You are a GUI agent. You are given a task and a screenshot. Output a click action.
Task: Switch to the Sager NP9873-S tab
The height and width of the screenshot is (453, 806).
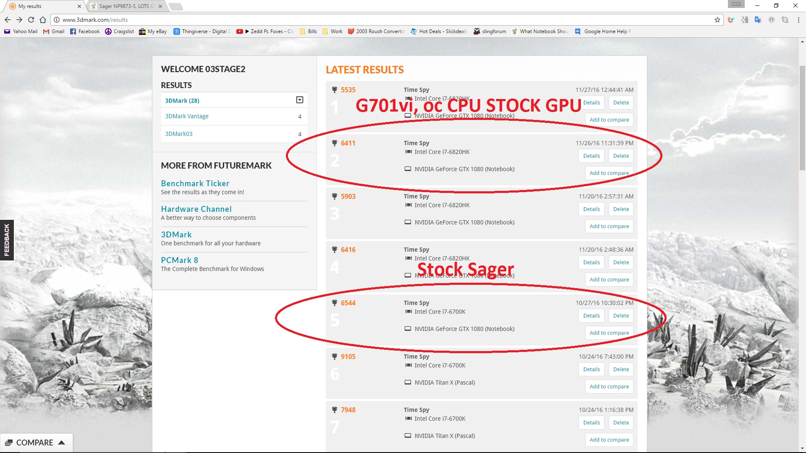coord(126,6)
